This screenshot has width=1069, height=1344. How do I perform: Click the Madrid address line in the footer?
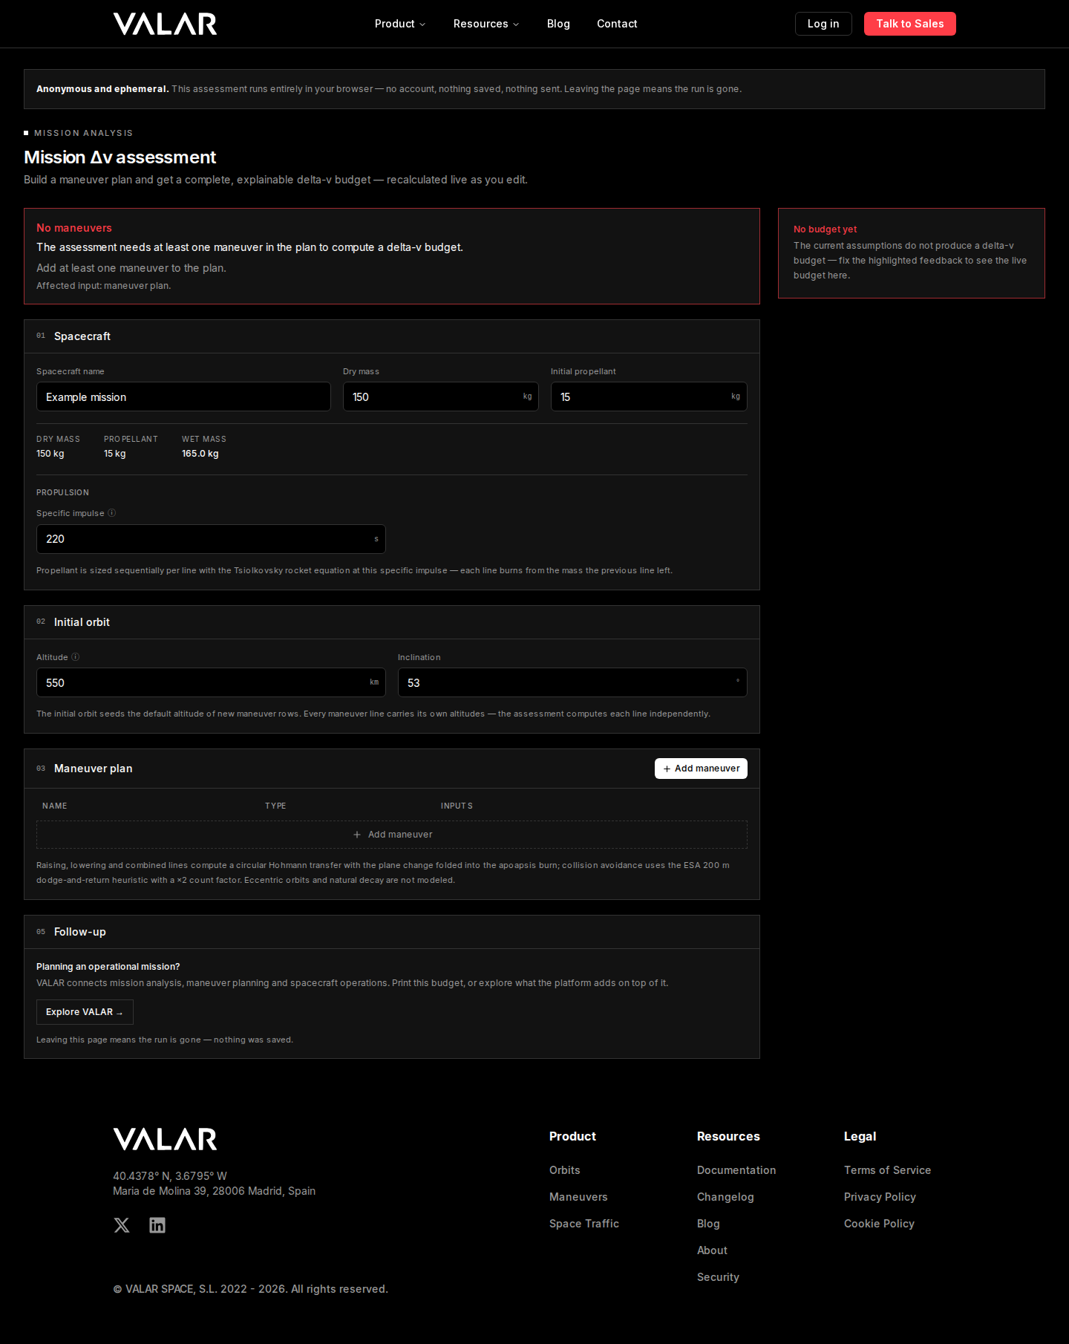pos(214,1191)
